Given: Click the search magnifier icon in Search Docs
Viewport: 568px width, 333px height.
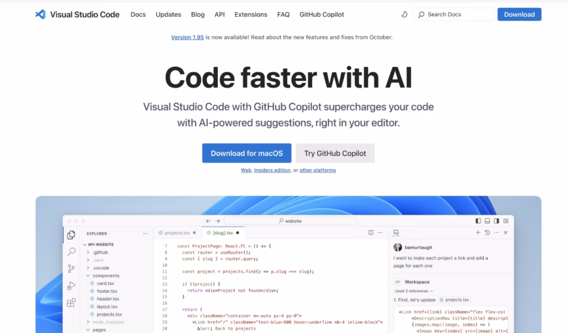Looking at the screenshot, I should pyautogui.click(x=421, y=15).
